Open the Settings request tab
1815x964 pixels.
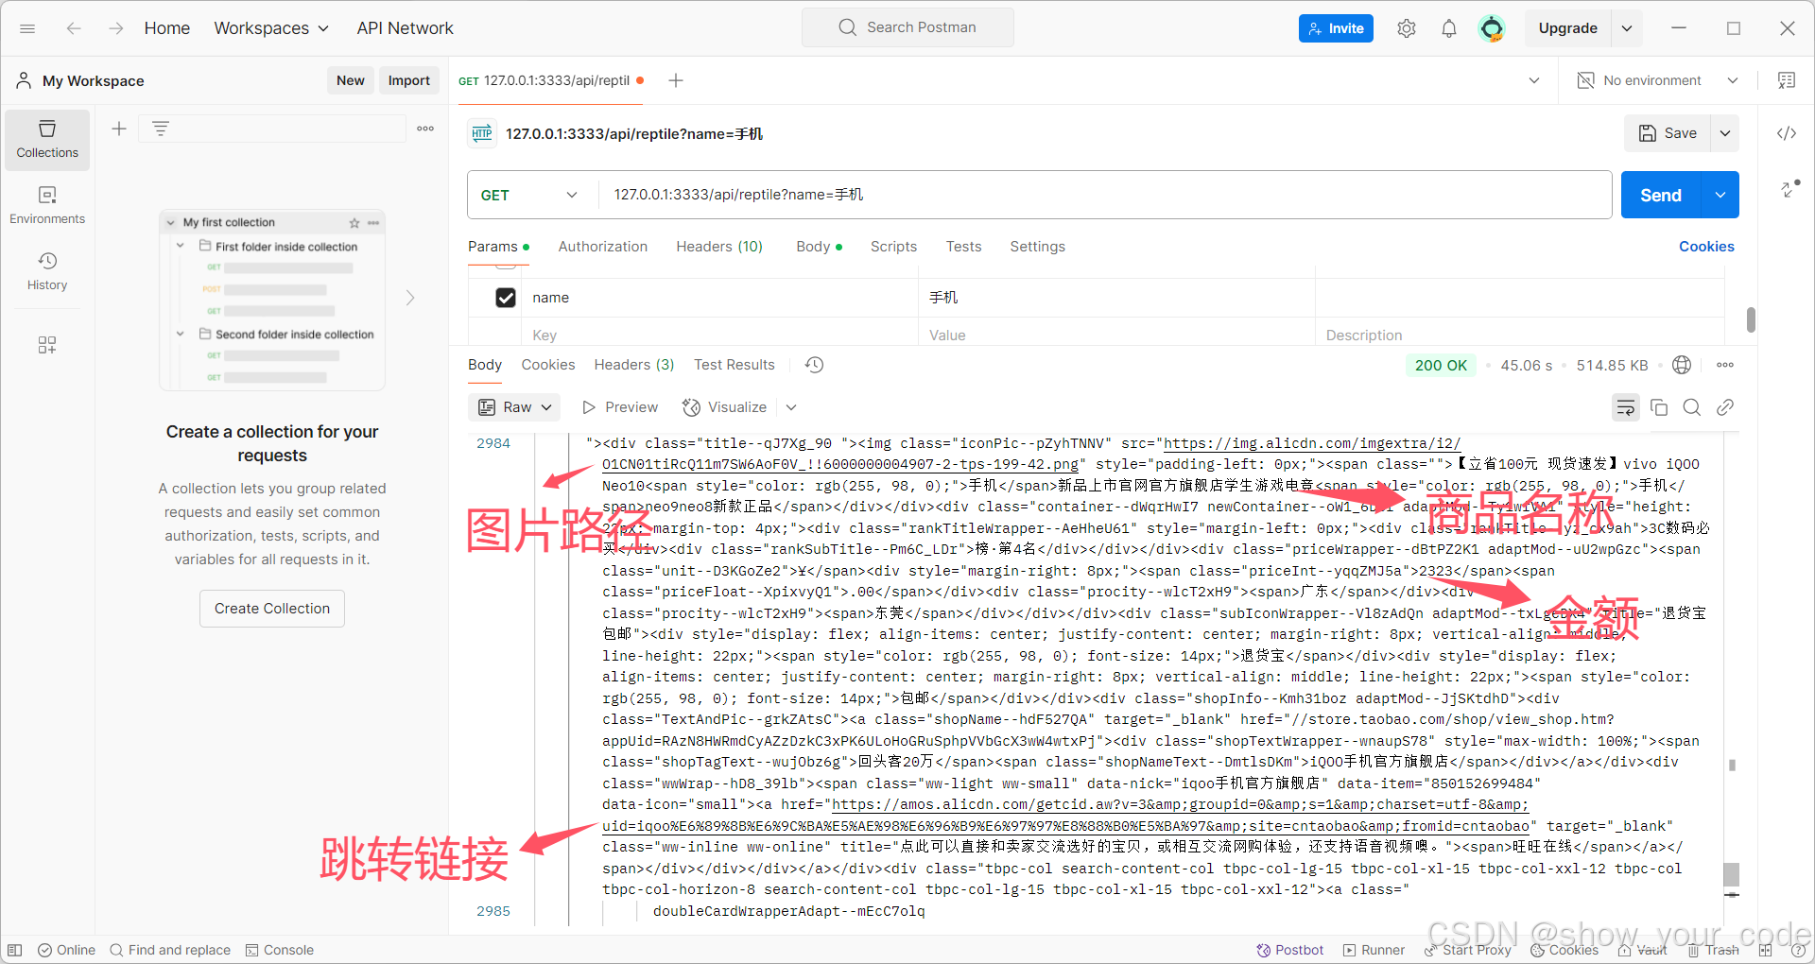tap(1037, 247)
